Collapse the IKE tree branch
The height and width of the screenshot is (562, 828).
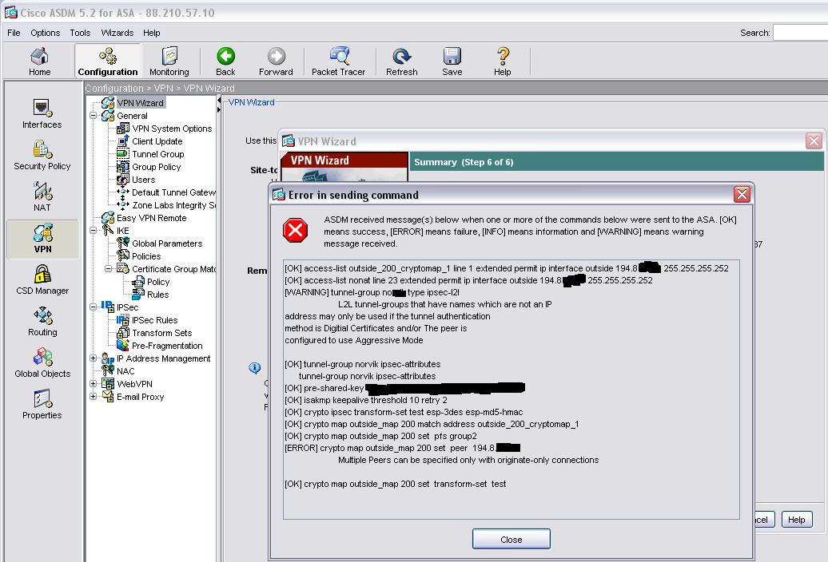tap(94, 231)
